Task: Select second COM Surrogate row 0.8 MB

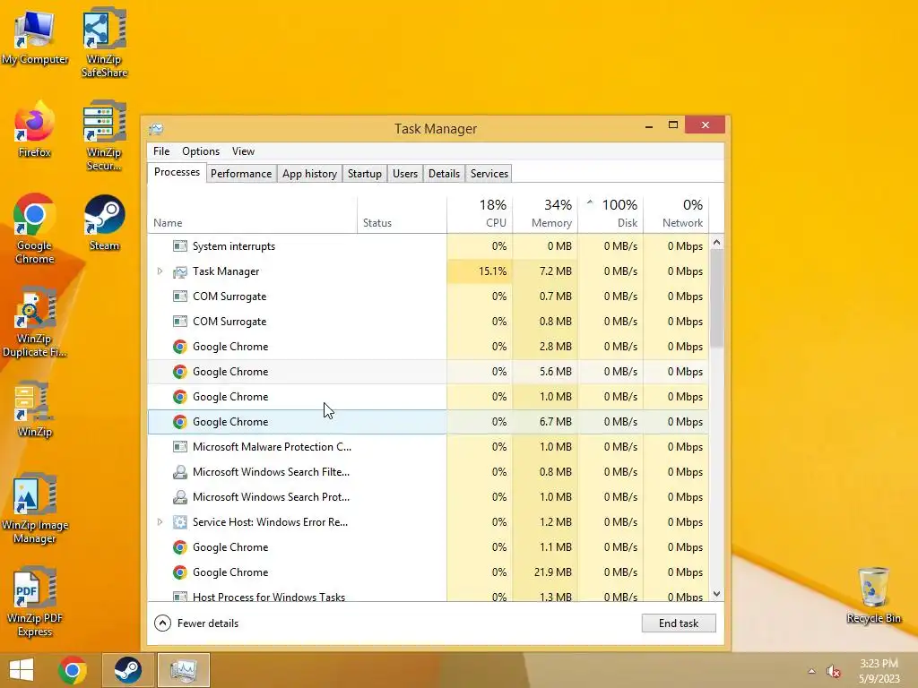Action: (x=428, y=322)
